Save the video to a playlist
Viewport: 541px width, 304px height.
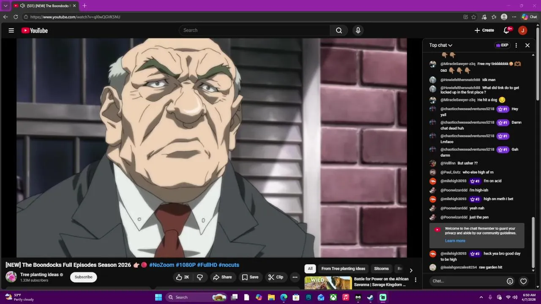tap(250, 277)
